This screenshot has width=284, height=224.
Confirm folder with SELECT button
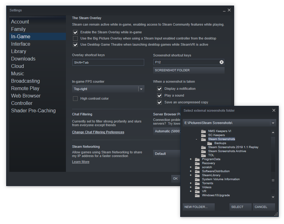[241, 207]
